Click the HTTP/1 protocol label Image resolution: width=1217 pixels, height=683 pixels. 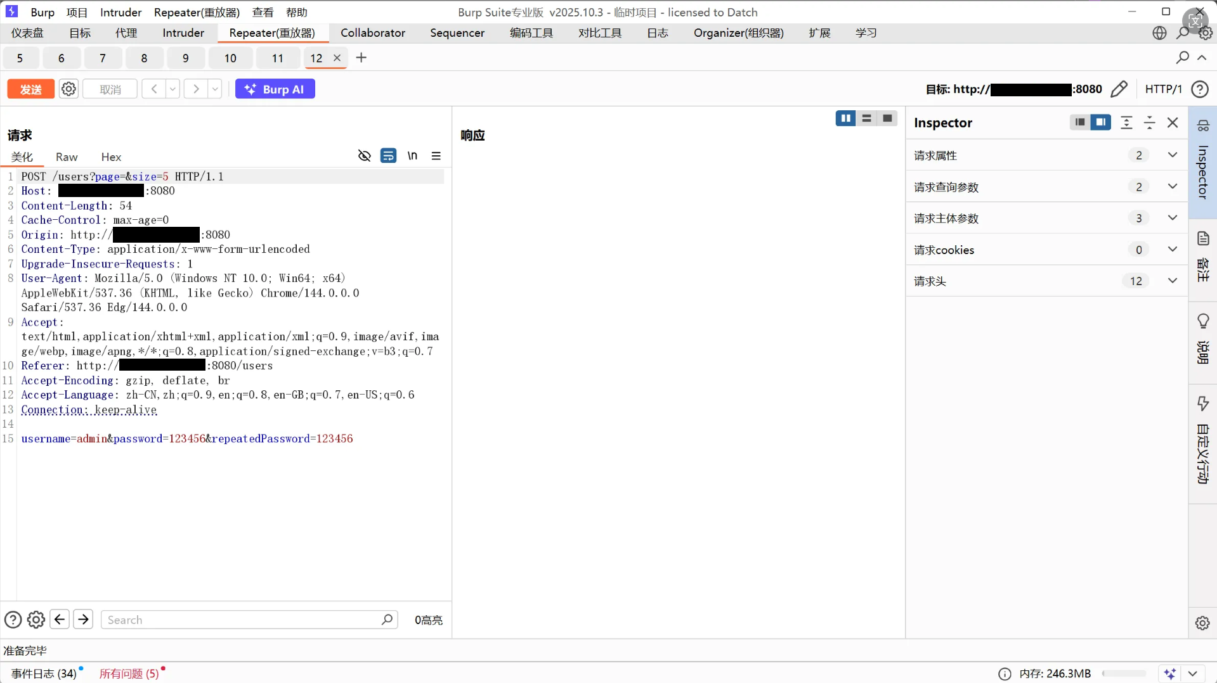pyautogui.click(x=1163, y=89)
